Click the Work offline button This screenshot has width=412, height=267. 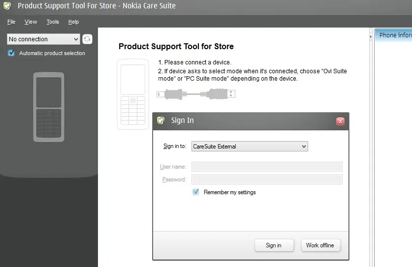(320, 245)
